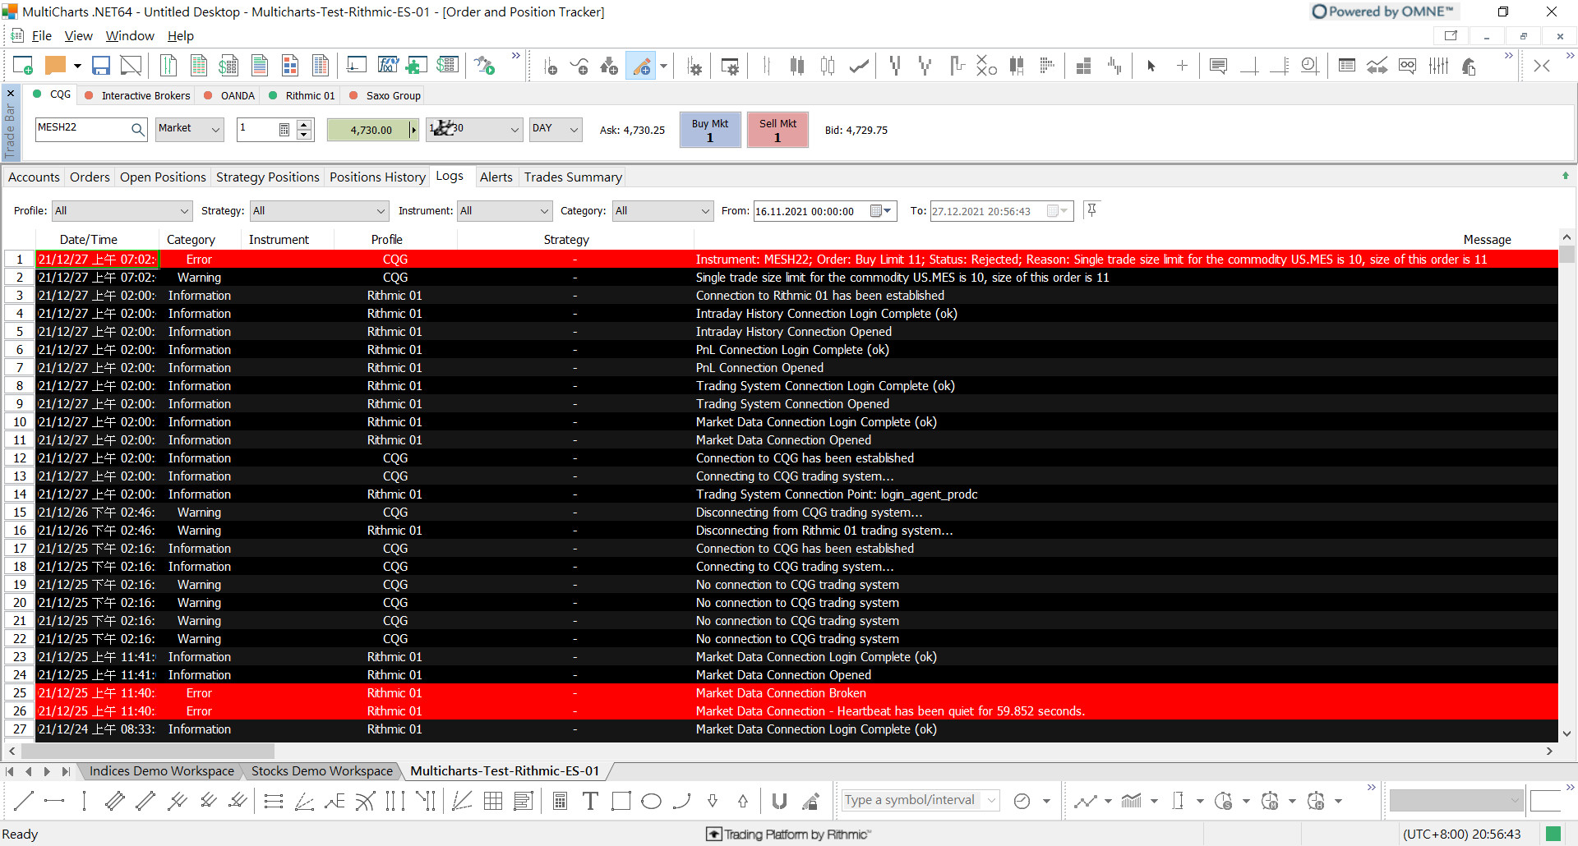This screenshot has height=846, width=1578.
Task: Click the line-on-close chart style icon
Action: tap(859, 66)
